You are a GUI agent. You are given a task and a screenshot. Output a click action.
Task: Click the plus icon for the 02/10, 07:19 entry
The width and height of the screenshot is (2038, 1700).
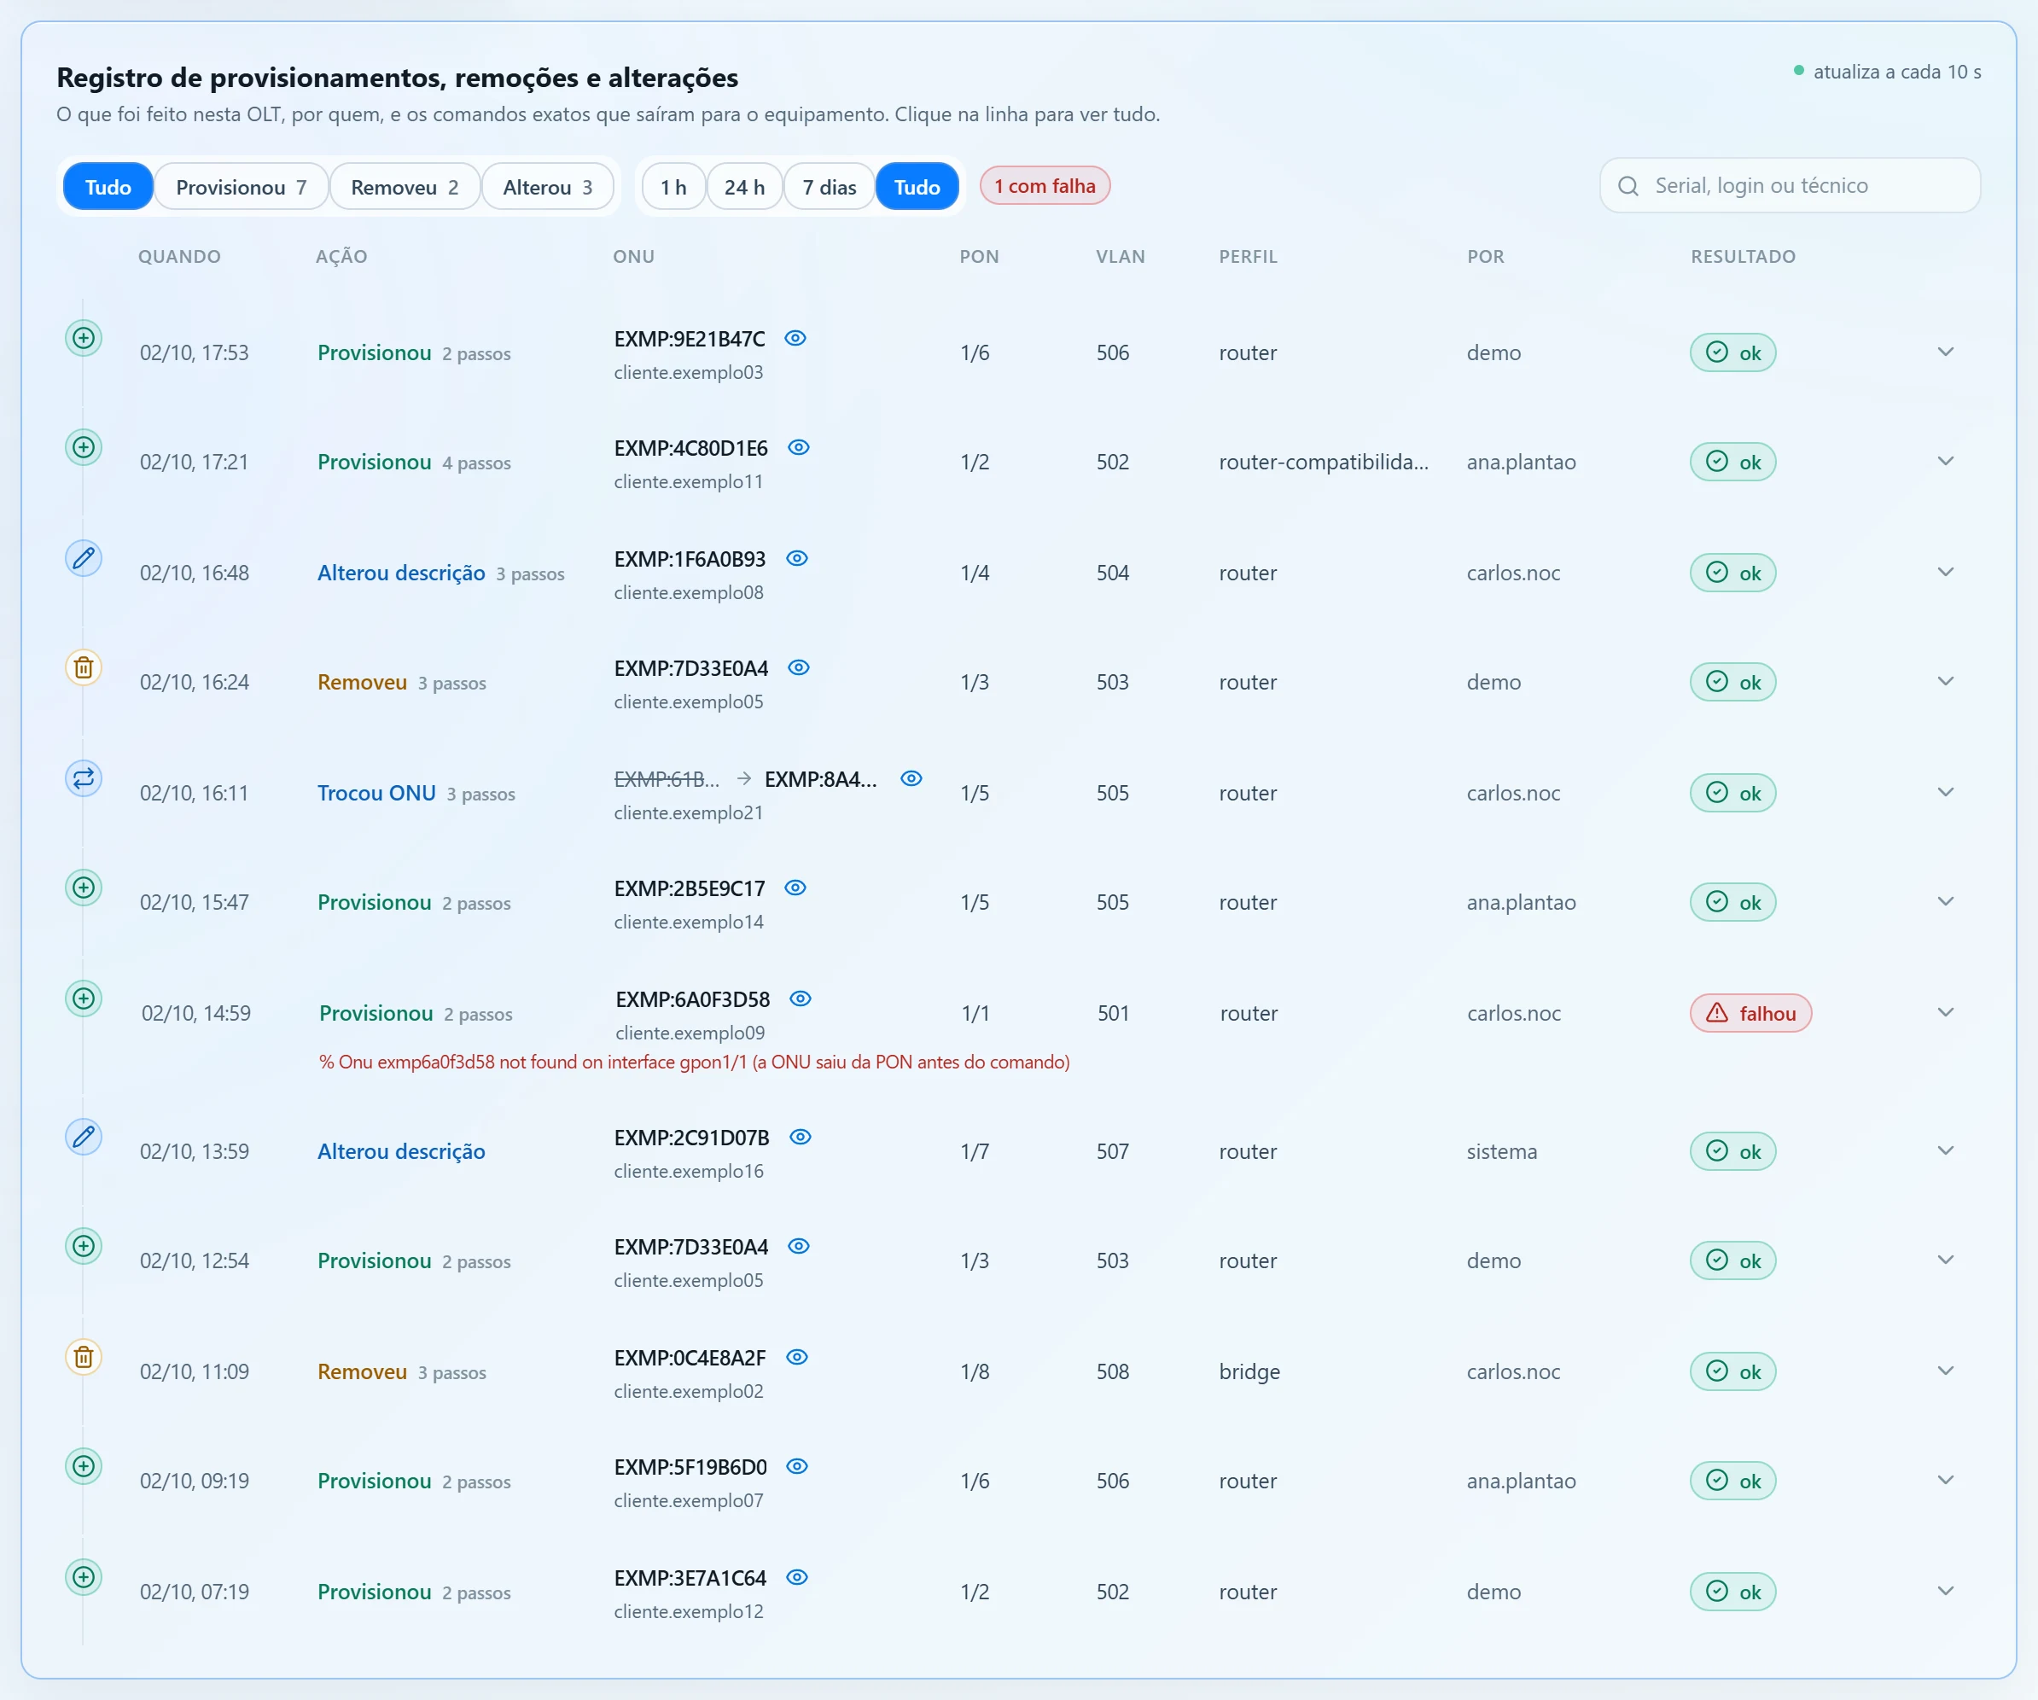click(84, 1577)
